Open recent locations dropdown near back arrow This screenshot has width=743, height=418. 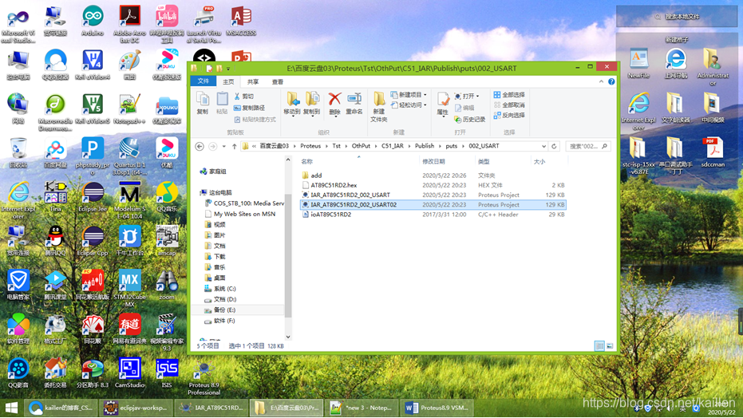224,146
